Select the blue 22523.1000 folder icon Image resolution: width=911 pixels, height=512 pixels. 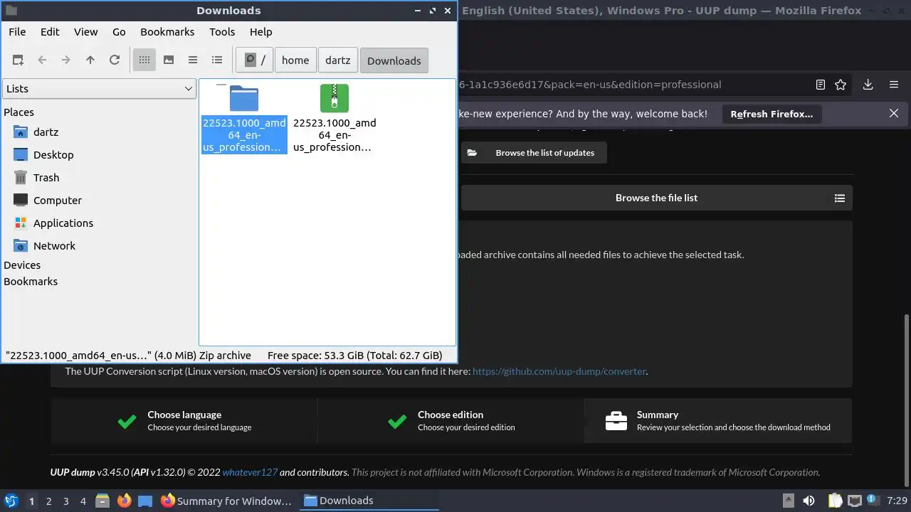[244, 98]
